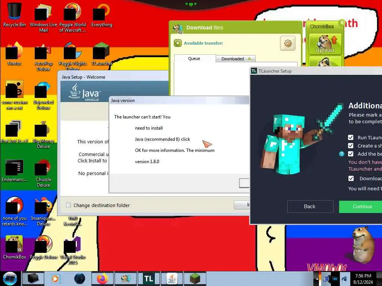382x286 pixels.
Task: Uncheck the Run TLauncher checkbox
Action: 351,137
